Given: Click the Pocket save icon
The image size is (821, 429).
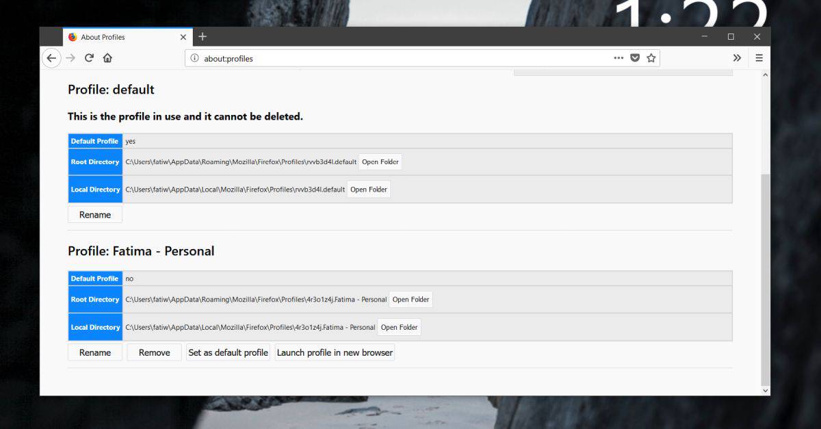Looking at the screenshot, I should [x=635, y=58].
